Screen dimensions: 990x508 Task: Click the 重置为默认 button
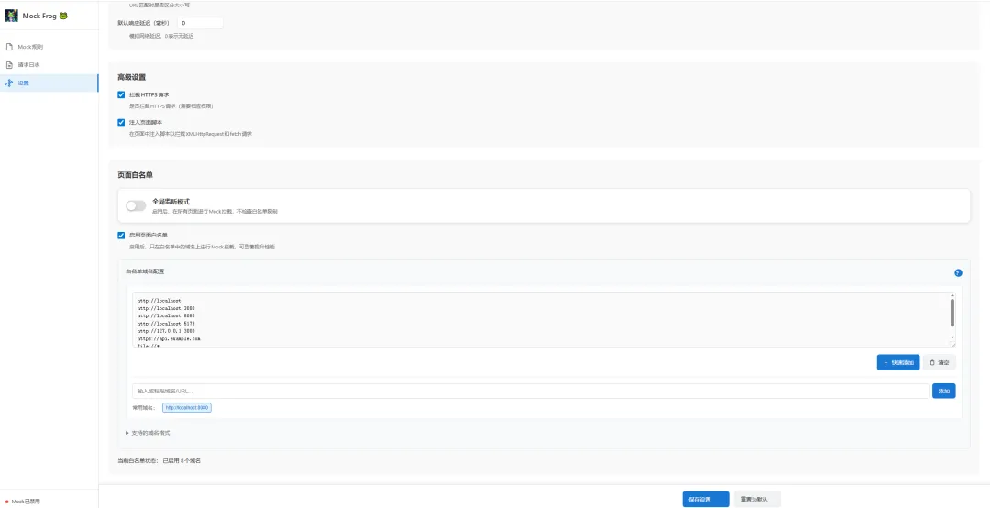tap(756, 499)
